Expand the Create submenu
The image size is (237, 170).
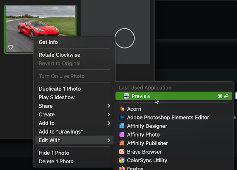coord(74,114)
